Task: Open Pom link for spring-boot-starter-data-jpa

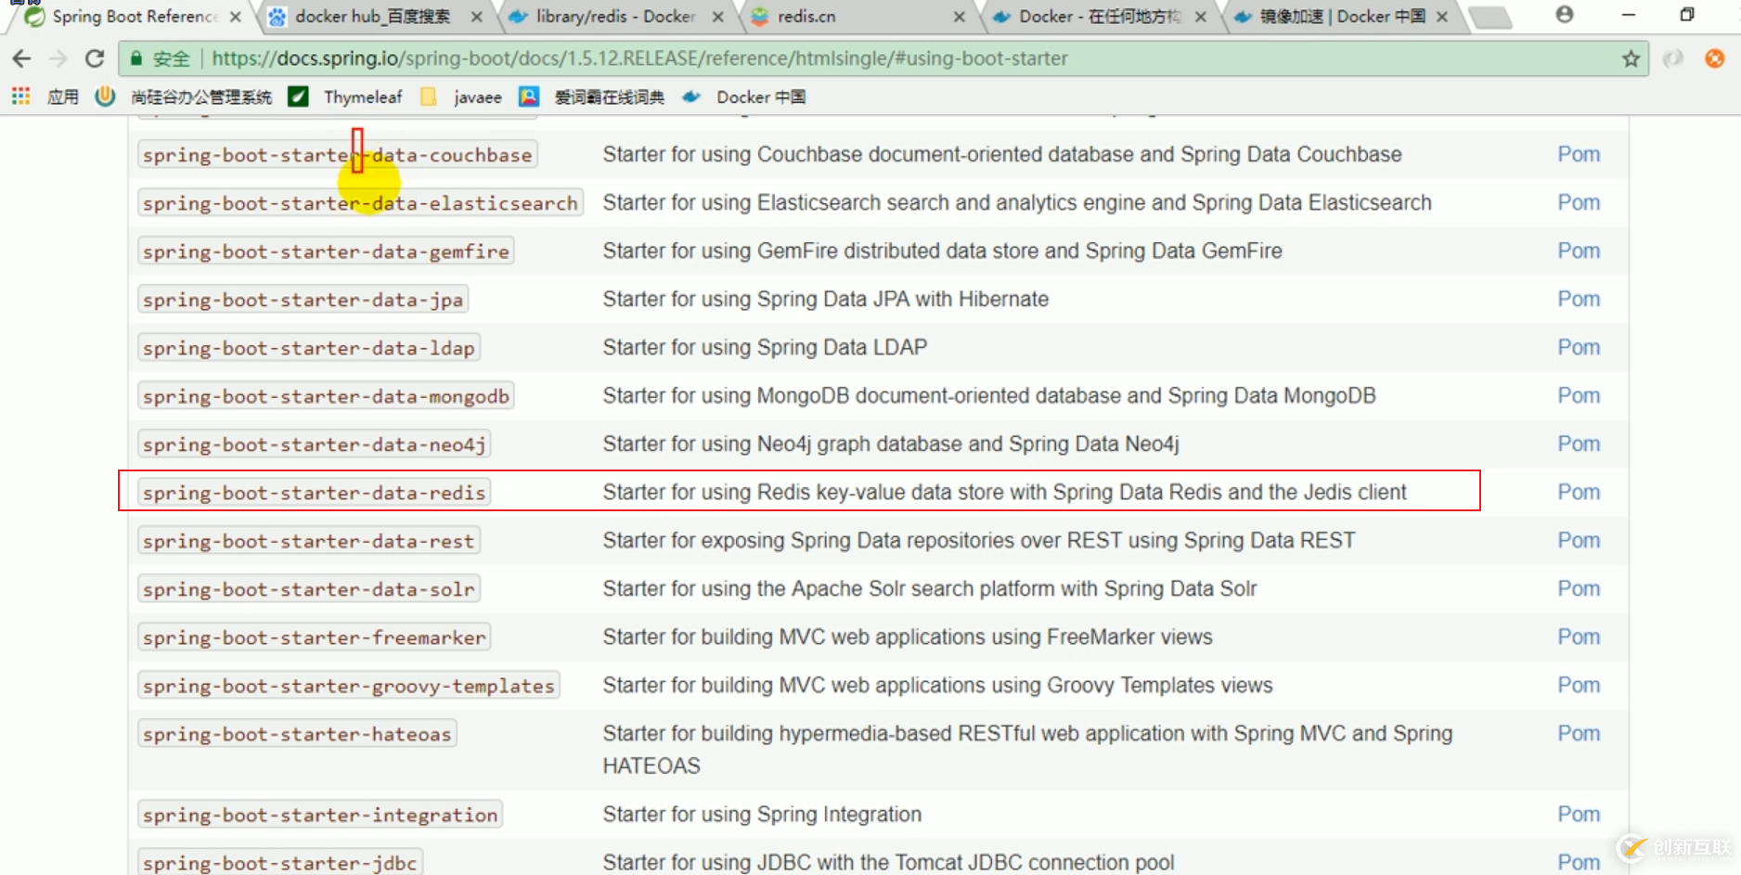Action: tap(1578, 299)
